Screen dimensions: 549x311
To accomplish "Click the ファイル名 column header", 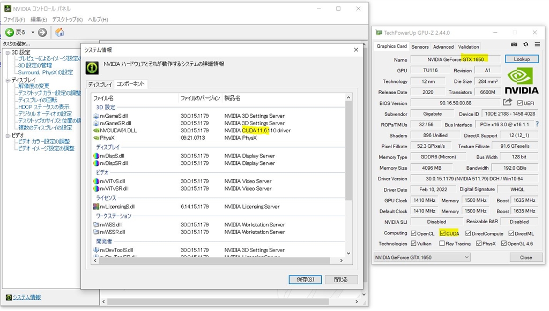I will click(x=135, y=98).
